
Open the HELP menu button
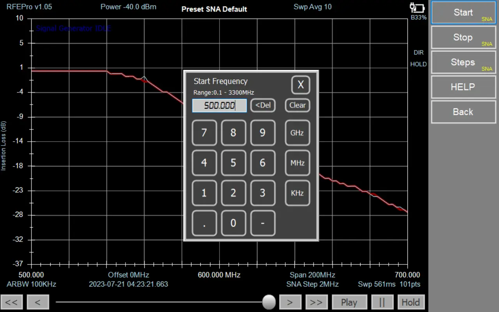463,87
